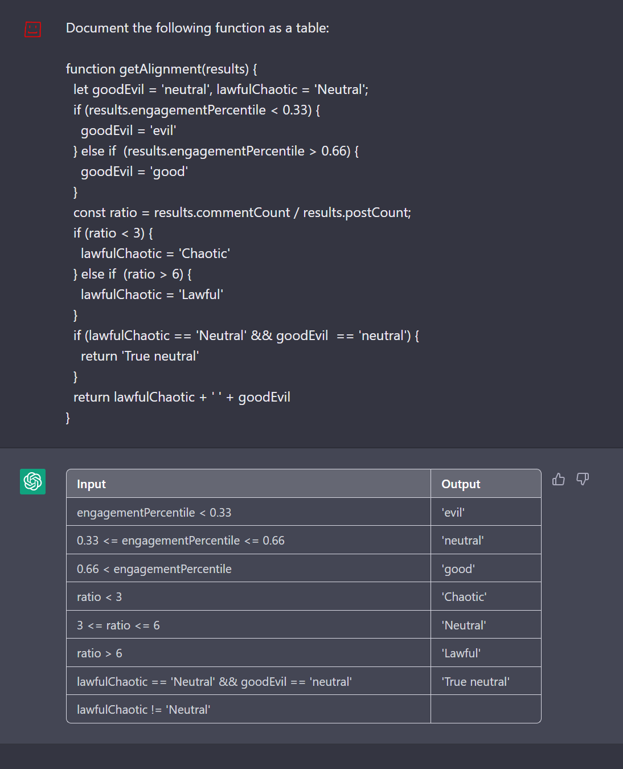Screen dimensions: 623x769
Task: Click the 'Document the following function' prompt text
Action: [198, 28]
